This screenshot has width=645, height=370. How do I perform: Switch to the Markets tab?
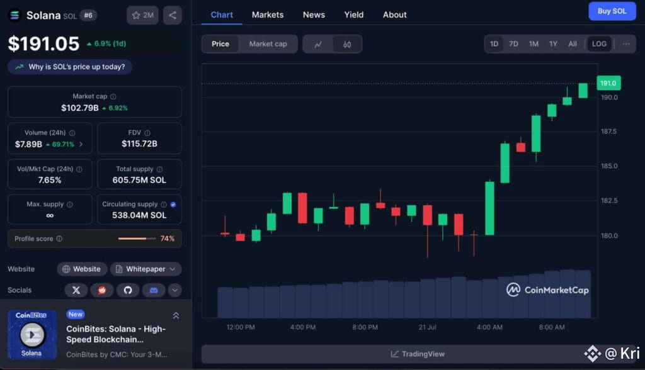pos(268,15)
